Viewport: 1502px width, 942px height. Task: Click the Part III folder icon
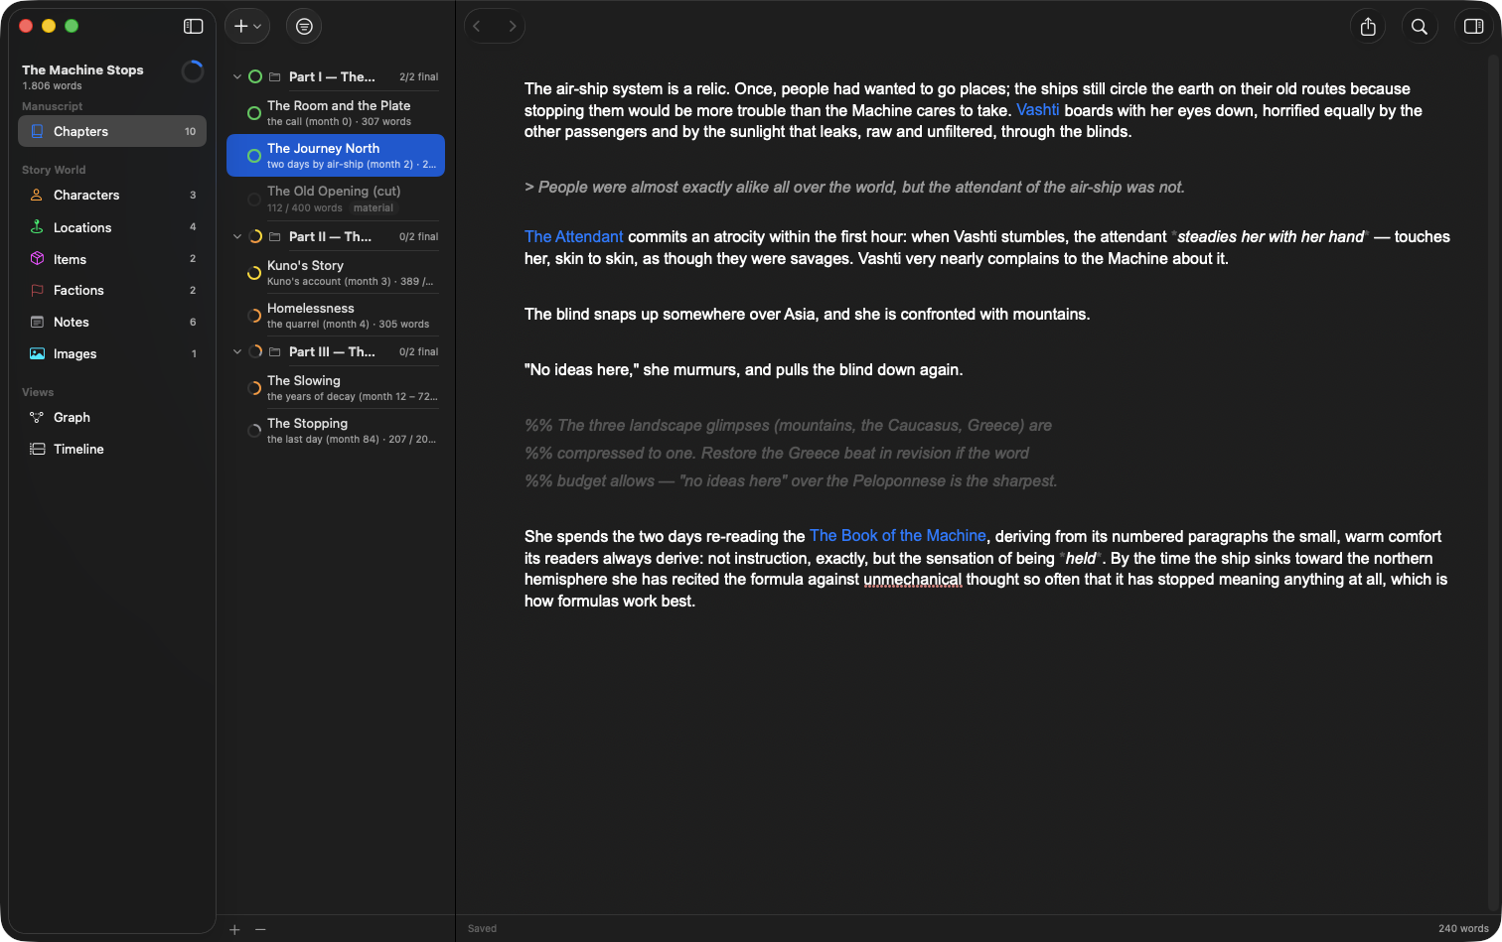(275, 351)
